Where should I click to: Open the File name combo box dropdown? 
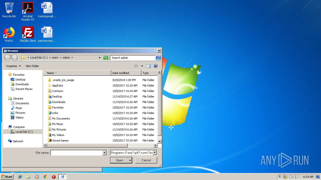(105, 153)
